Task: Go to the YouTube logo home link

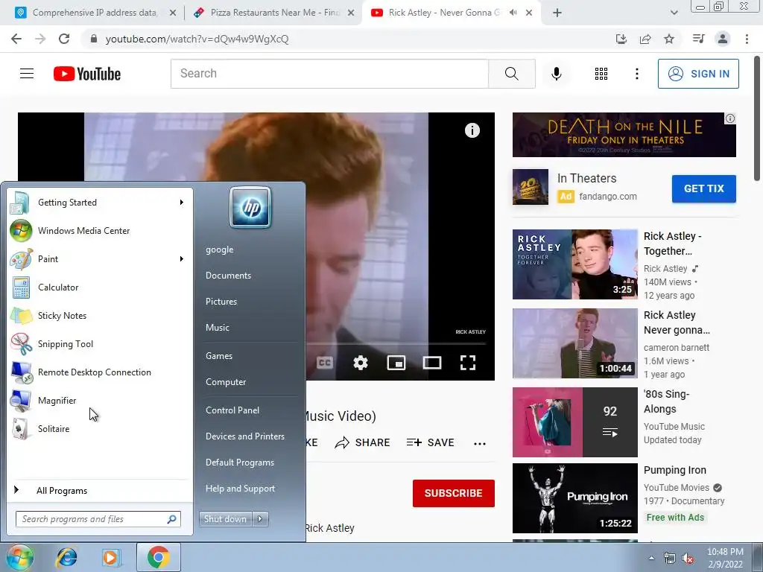Action: coord(87,74)
